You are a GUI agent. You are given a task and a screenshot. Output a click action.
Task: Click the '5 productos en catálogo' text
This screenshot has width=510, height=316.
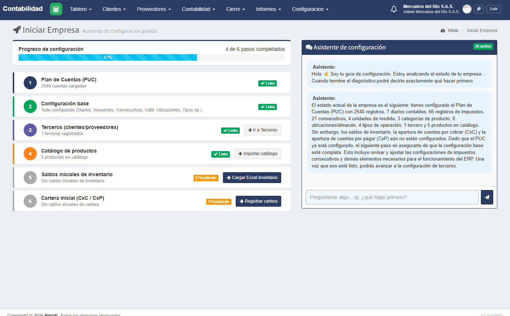pos(64,157)
